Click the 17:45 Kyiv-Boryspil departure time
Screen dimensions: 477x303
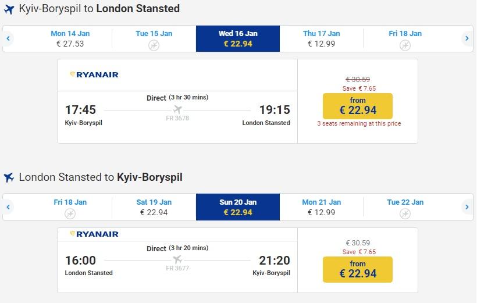tap(80, 109)
